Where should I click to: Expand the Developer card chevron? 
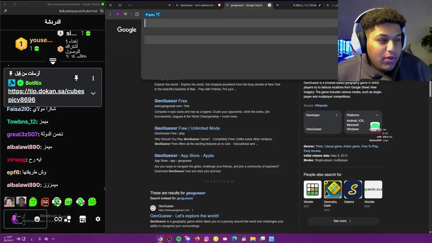pos(336,115)
